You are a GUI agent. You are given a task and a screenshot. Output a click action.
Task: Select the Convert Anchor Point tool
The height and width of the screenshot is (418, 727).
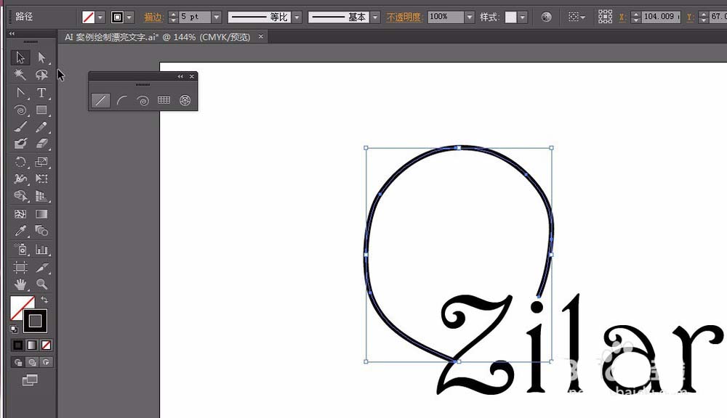tap(20, 93)
